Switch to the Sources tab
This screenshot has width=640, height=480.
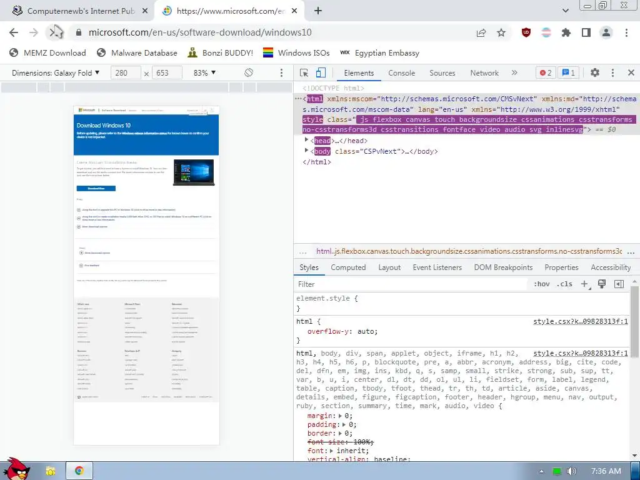click(x=442, y=72)
